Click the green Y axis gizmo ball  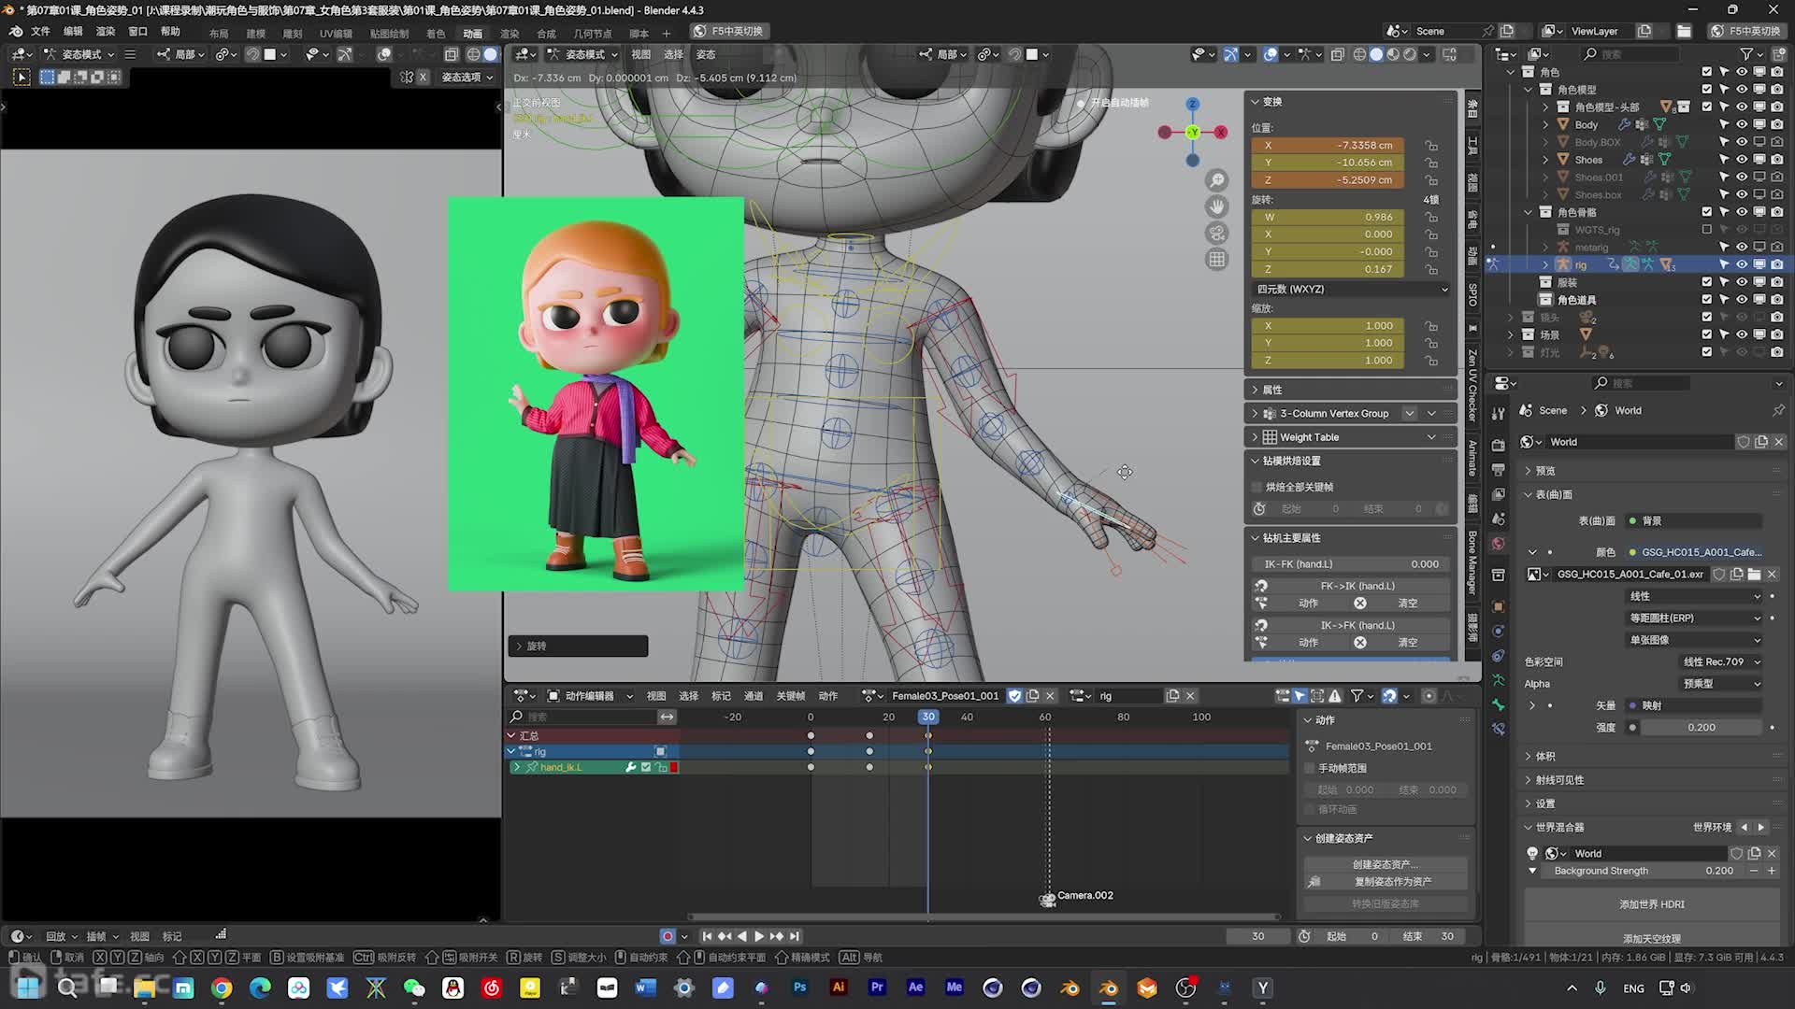click(x=1192, y=133)
